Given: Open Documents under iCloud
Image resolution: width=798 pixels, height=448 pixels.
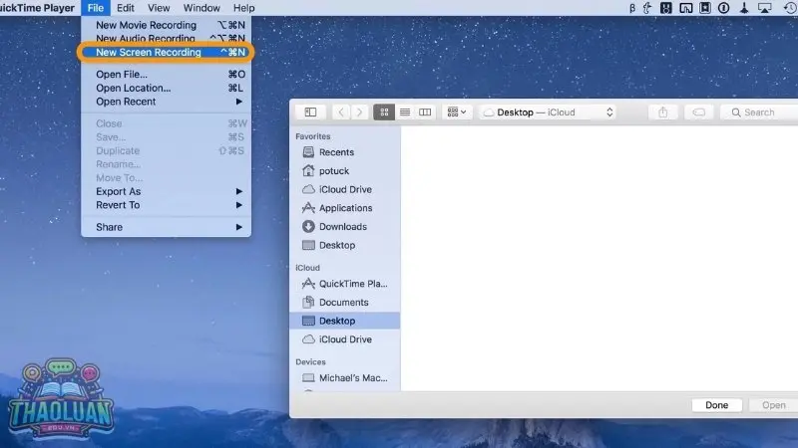Looking at the screenshot, I should [x=344, y=303].
